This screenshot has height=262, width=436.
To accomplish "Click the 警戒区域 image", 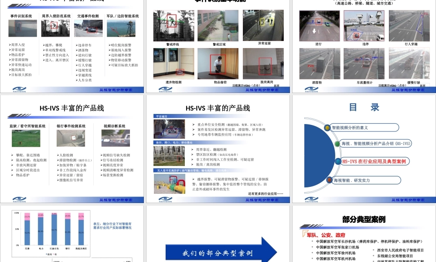I will point(218,26).
